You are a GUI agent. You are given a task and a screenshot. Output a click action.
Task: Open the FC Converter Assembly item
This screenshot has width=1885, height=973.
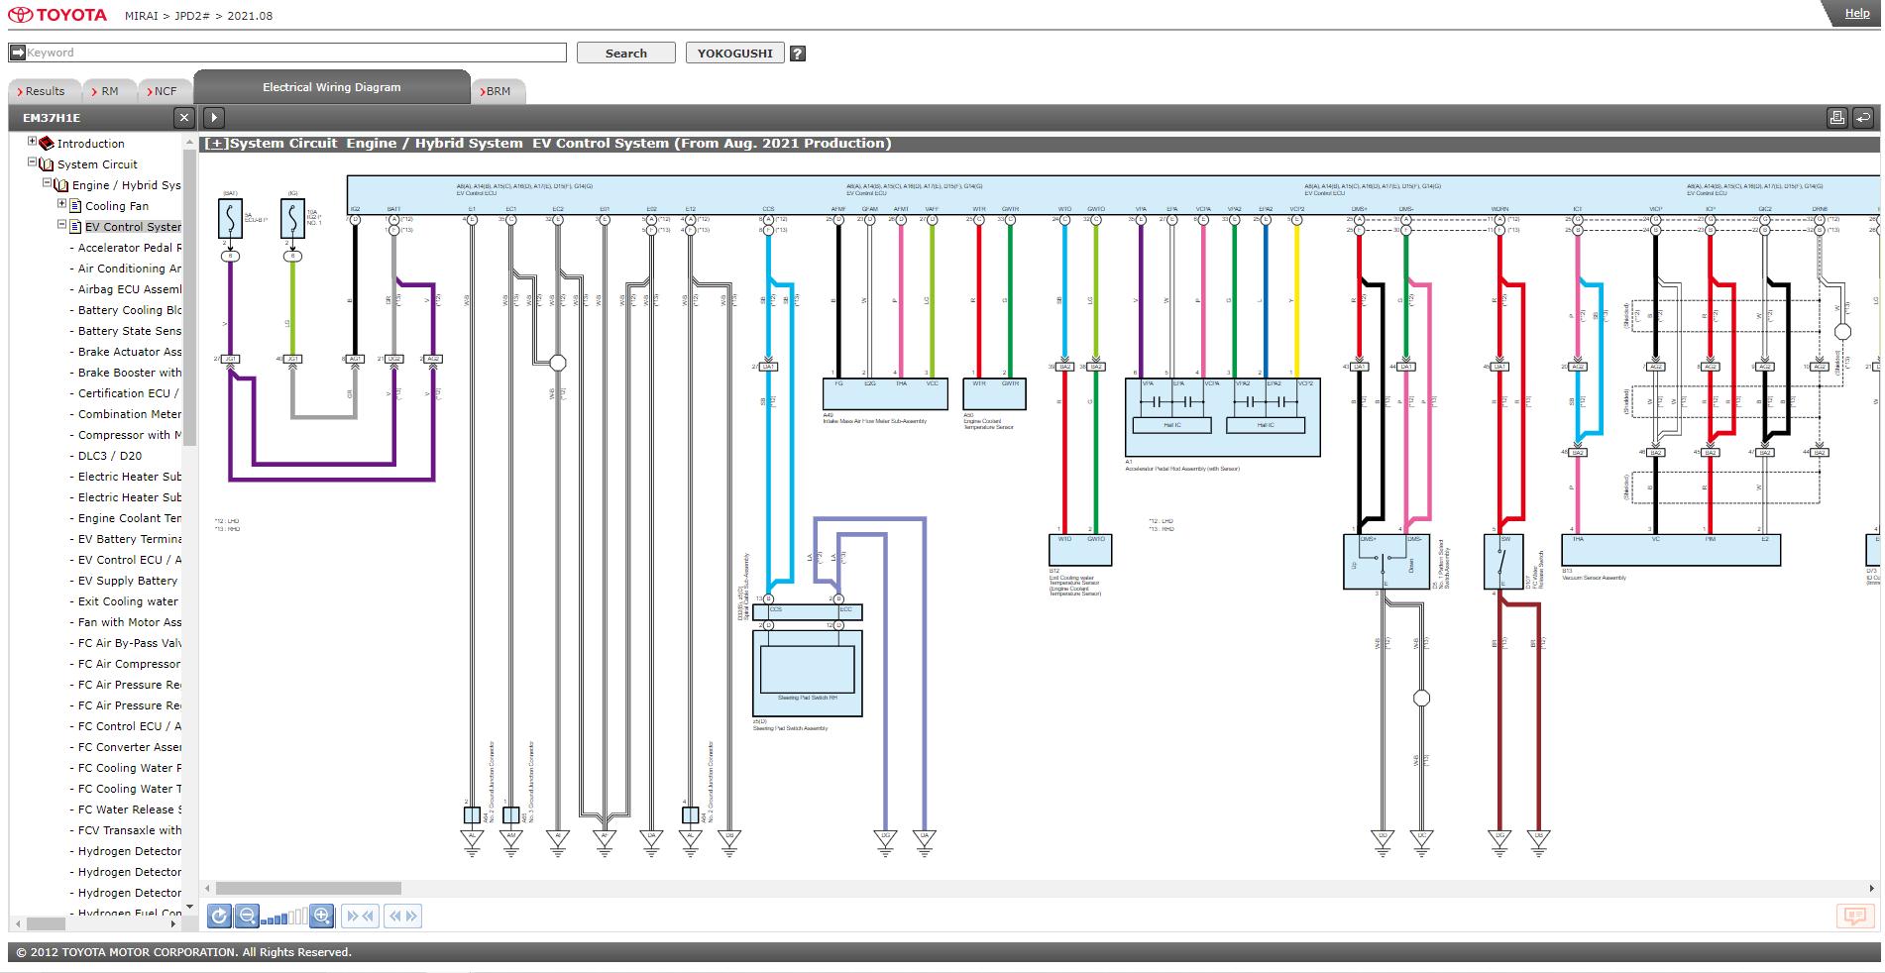click(x=130, y=747)
